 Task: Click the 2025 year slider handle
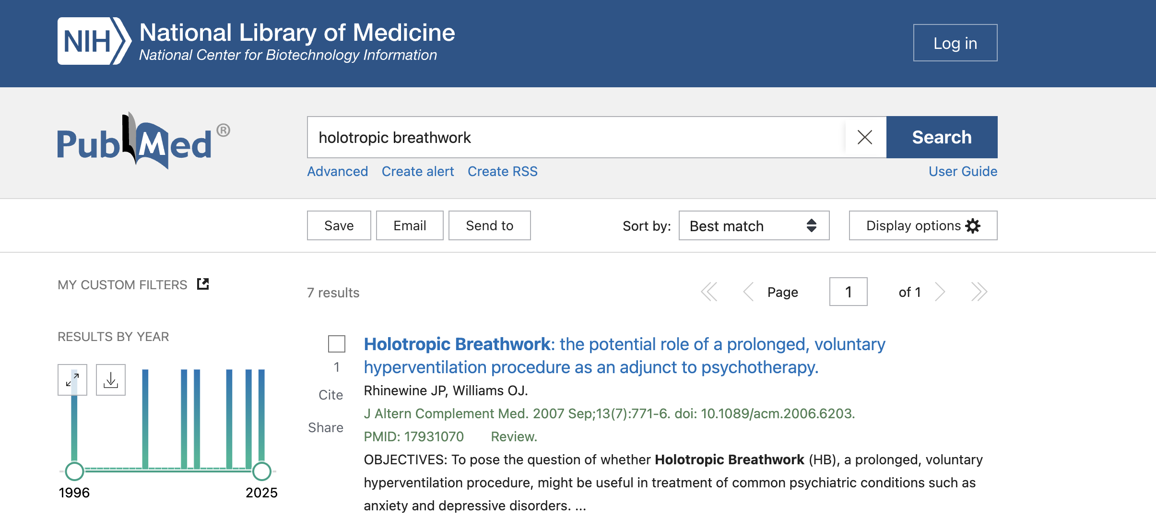point(262,471)
